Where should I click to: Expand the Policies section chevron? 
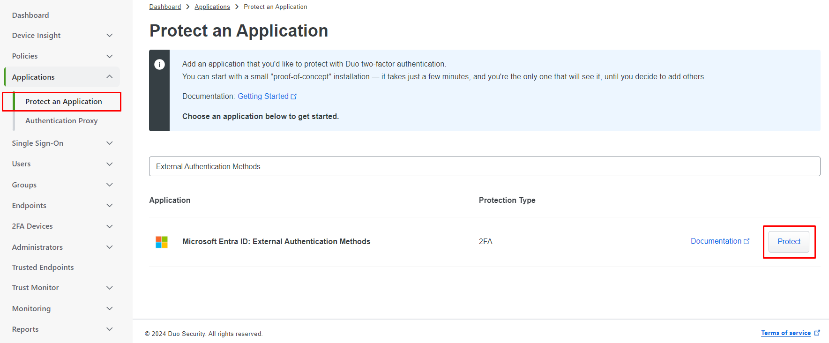click(x=110, y=56)
